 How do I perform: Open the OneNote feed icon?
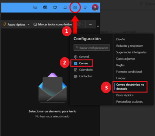[45, 7]
